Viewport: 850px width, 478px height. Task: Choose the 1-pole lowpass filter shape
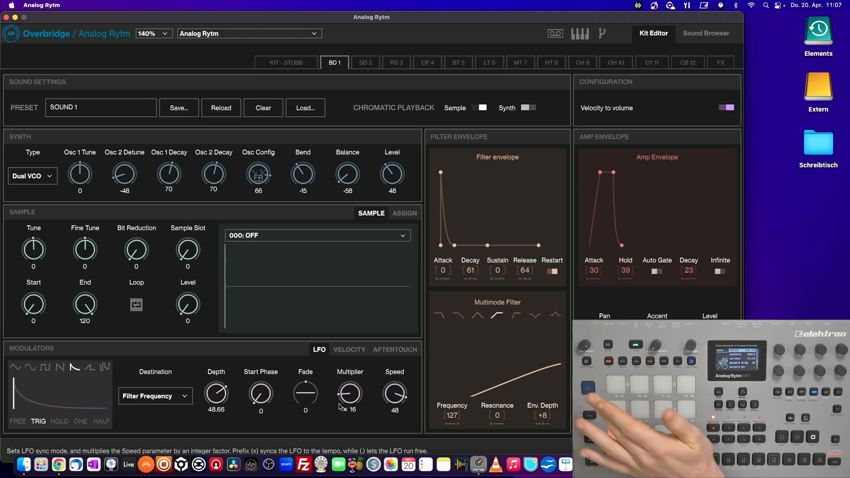[x=458, y=315]
